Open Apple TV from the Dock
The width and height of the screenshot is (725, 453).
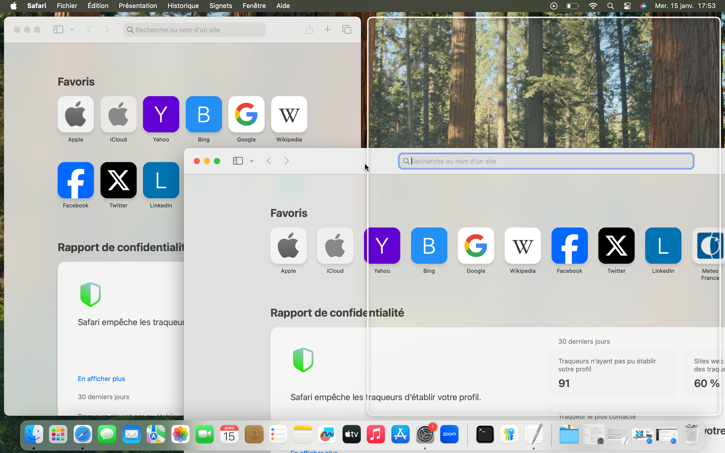click(x=351, y=434)
